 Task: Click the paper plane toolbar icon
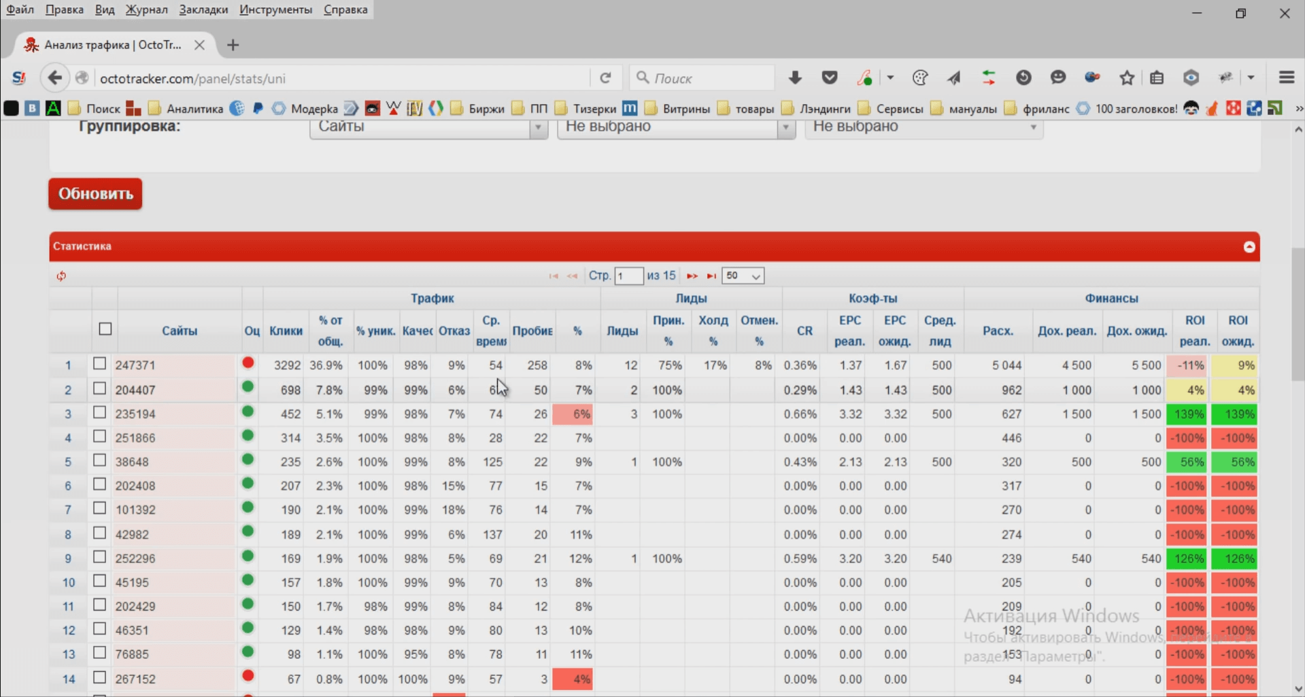[954, 78]
